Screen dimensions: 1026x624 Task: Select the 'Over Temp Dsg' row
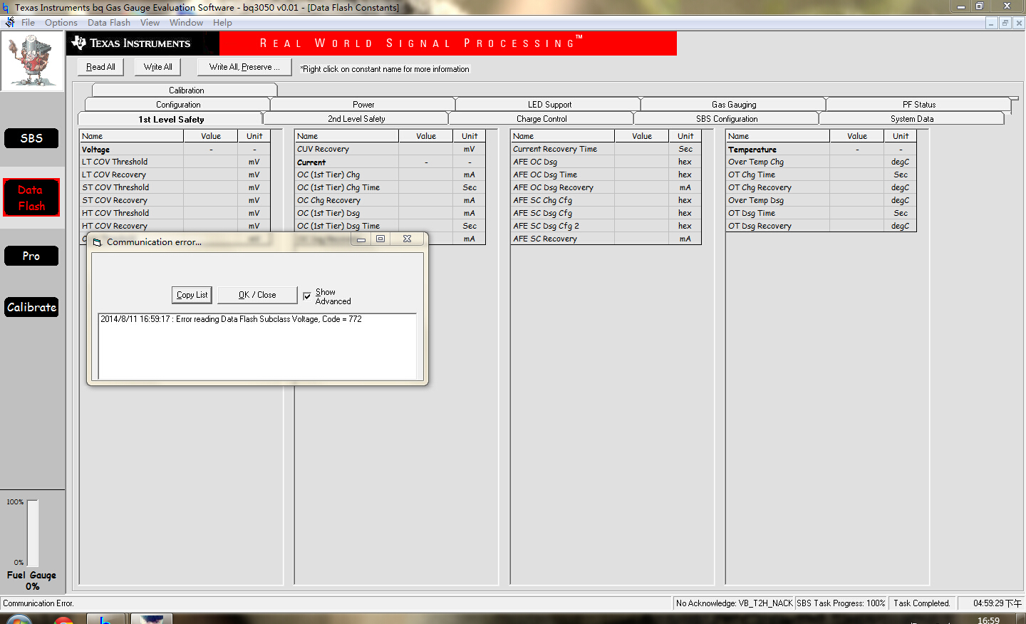[821, 200]
